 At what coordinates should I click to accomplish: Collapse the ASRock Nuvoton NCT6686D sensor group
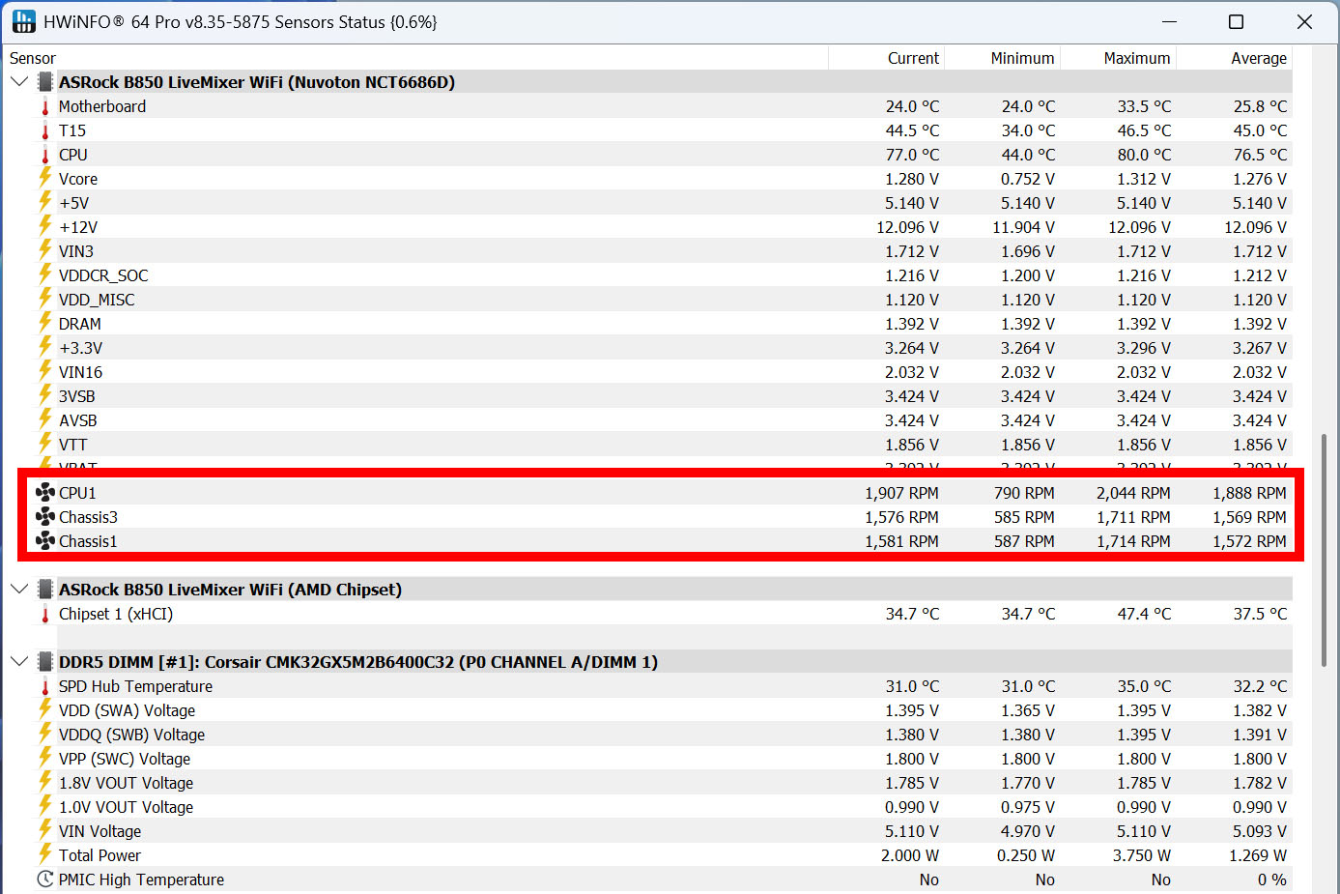18,81
